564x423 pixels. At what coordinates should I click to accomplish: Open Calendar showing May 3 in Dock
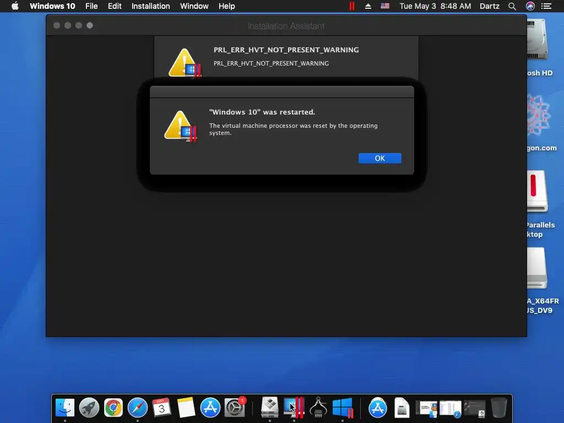[161, 408]
